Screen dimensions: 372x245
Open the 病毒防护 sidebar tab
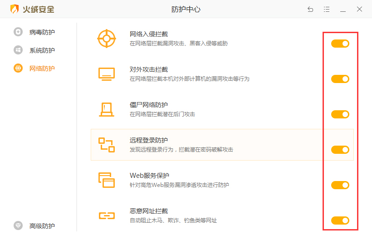click(42, 32)
